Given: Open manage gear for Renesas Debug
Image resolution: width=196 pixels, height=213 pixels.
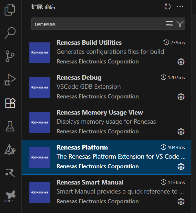Looking at the screenshot, I should pos(181,97).
